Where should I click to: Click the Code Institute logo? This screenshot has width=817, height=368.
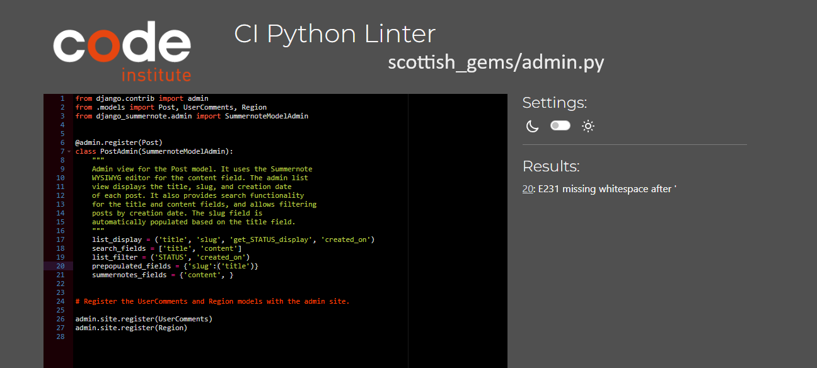(x=122, y=50)
